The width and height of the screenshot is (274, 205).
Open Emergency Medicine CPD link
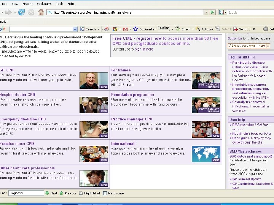coord(23,119)
